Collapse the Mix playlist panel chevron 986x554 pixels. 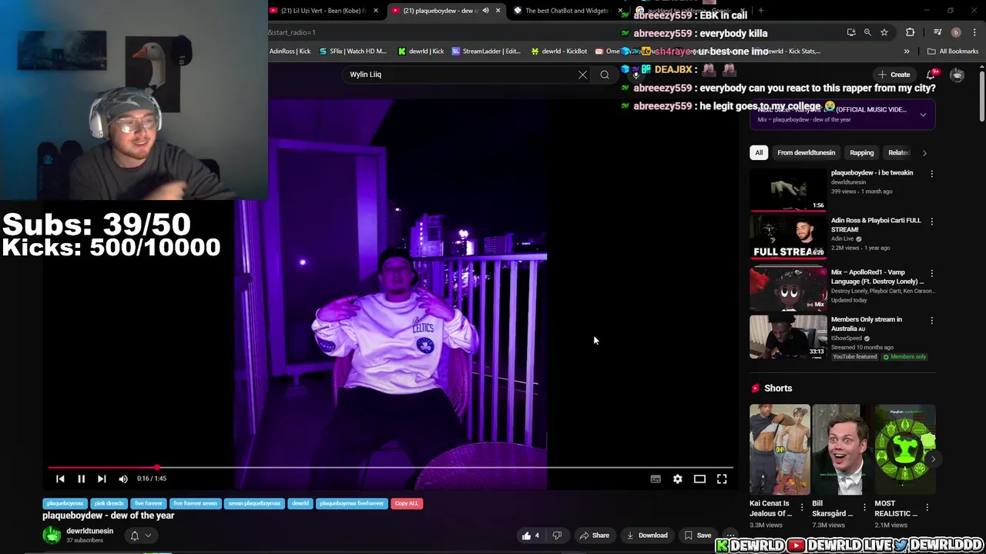pyautogui.click(x=923, y=115)
